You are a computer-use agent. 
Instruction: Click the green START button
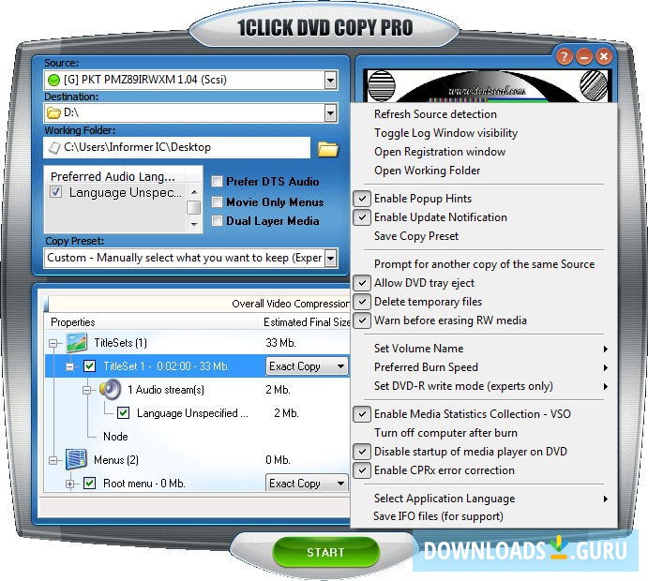point(325,552)
